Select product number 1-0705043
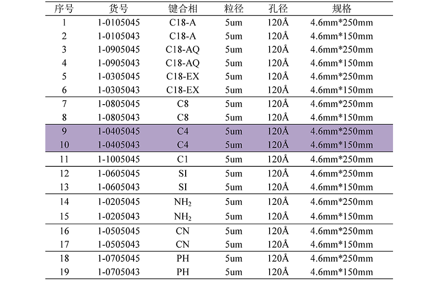This screenshot has height=282, width=434. click(x=119, y=272)
